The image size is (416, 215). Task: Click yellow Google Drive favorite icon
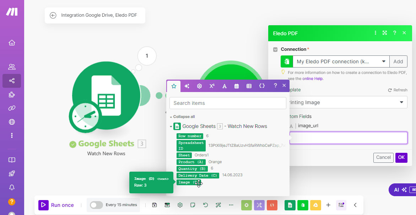coord(316,205)
